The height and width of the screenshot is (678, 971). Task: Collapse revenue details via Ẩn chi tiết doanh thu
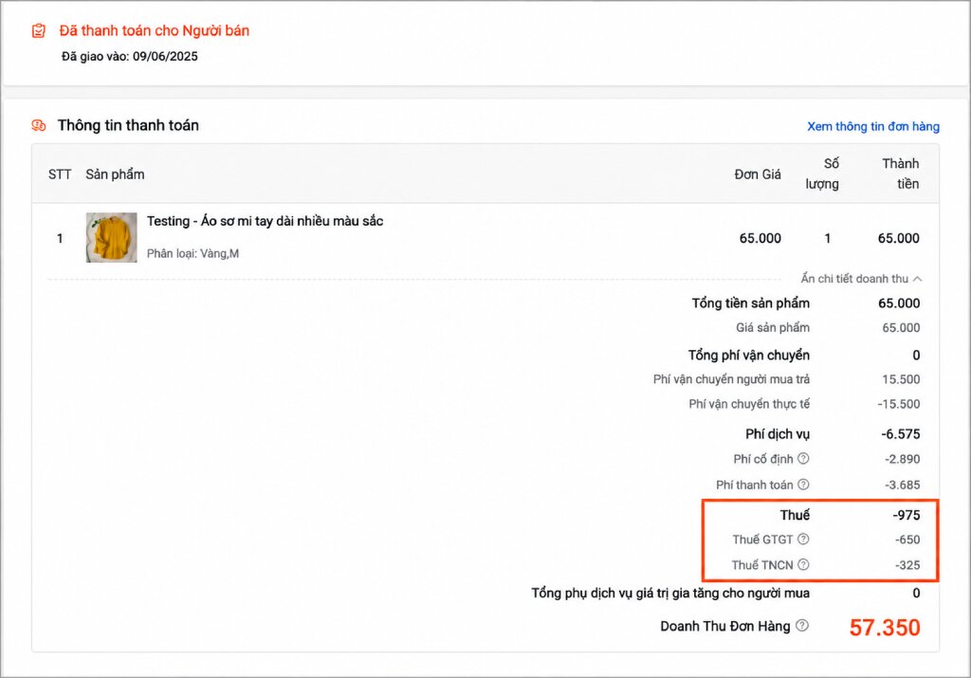[861, 279]
